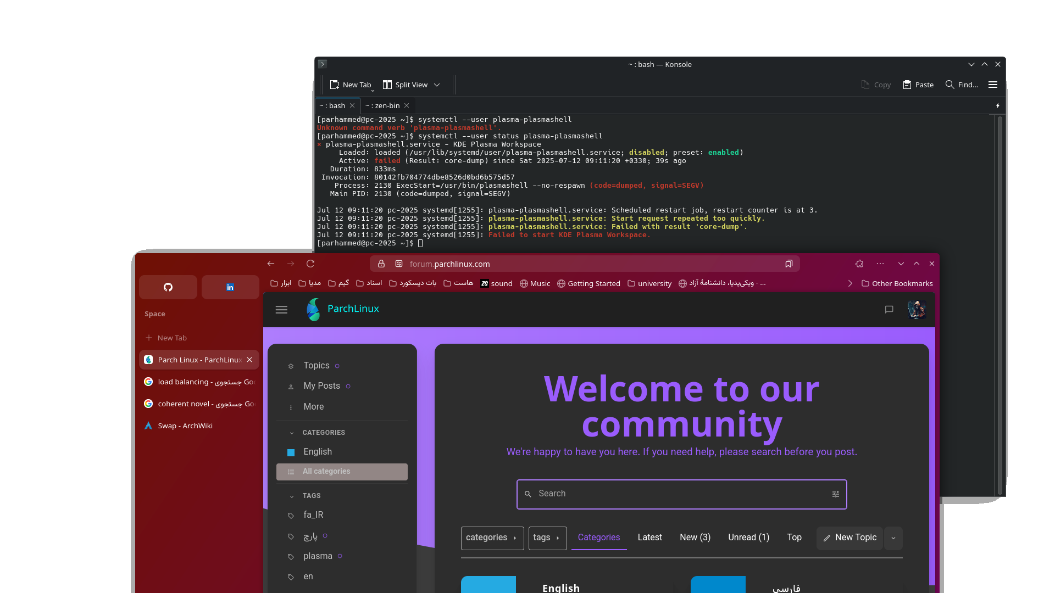Open the New Topic dropdown arrow
1055x593 pixels.
click(893, 538)
